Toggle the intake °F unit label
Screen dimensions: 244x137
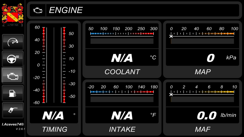coord(153,115)
